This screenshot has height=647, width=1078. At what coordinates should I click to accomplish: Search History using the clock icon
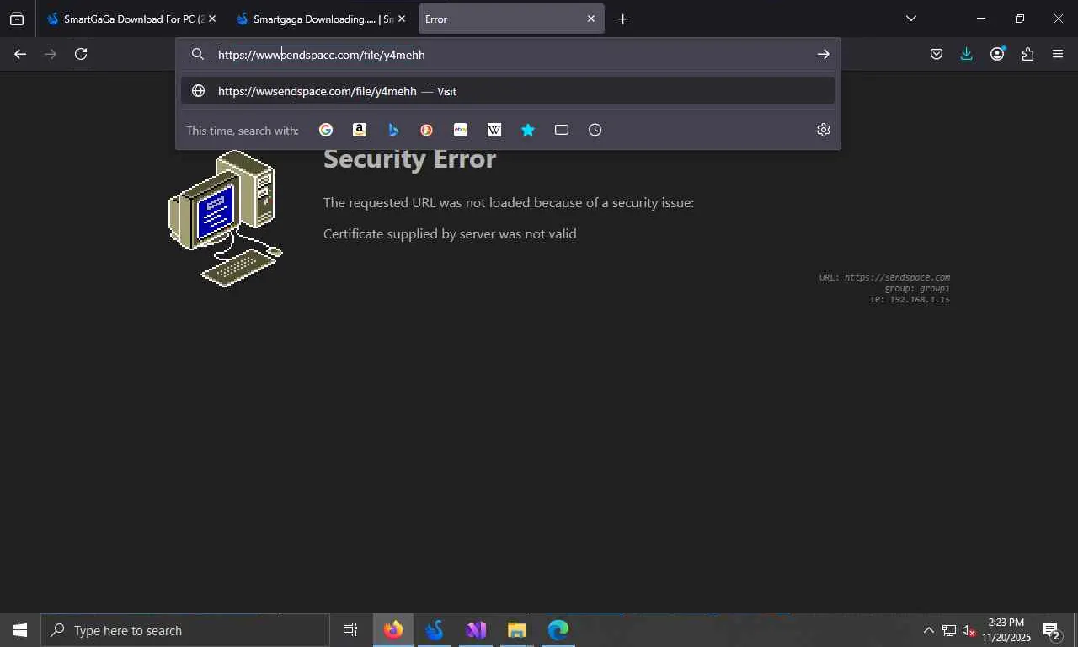pyautogui.click(x=595, y=130)
